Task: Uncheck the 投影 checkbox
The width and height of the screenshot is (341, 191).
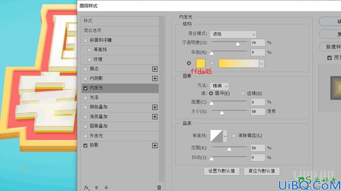Action: 85,145
